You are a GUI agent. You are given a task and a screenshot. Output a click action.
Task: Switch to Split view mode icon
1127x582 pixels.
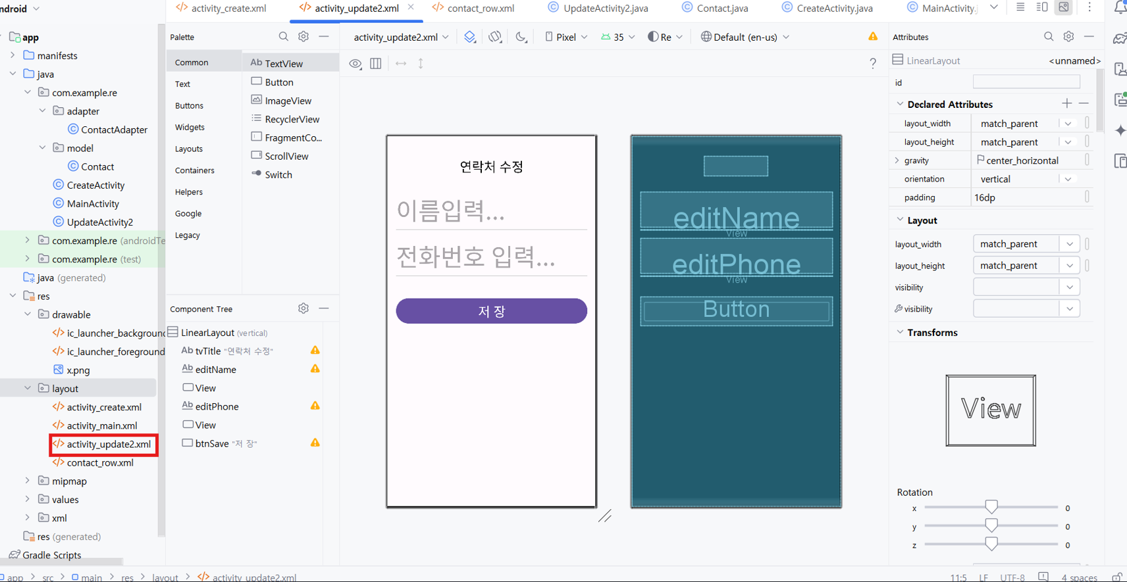click(x=1042, y=7)
